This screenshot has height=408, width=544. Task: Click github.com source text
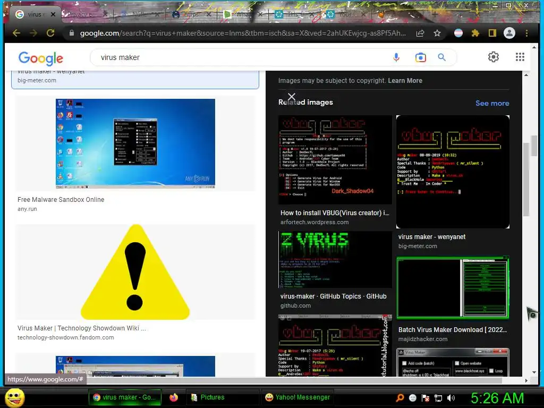(295, 305)
